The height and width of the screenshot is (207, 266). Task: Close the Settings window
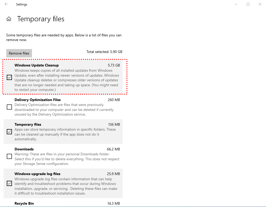click(x=260, y=4)
